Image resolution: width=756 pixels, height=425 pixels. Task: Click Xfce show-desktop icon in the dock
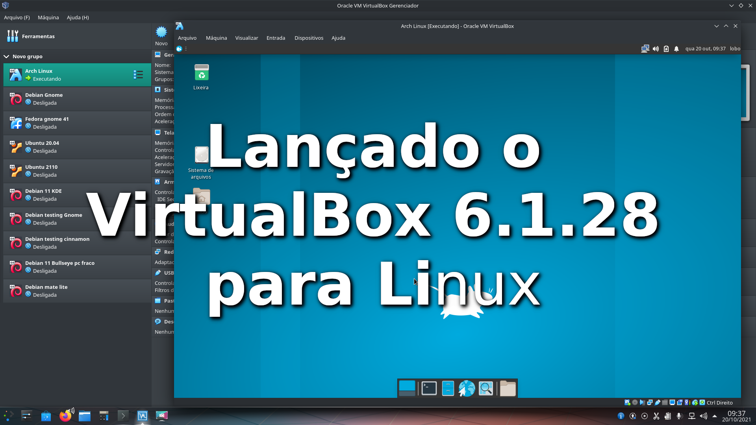[x=407, y=388]
